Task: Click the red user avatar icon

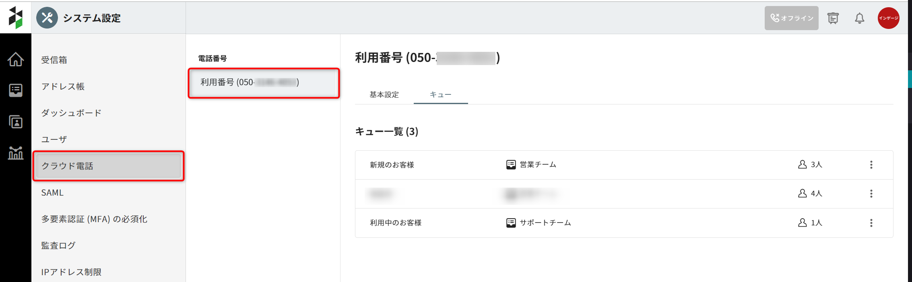Action: 888,18
